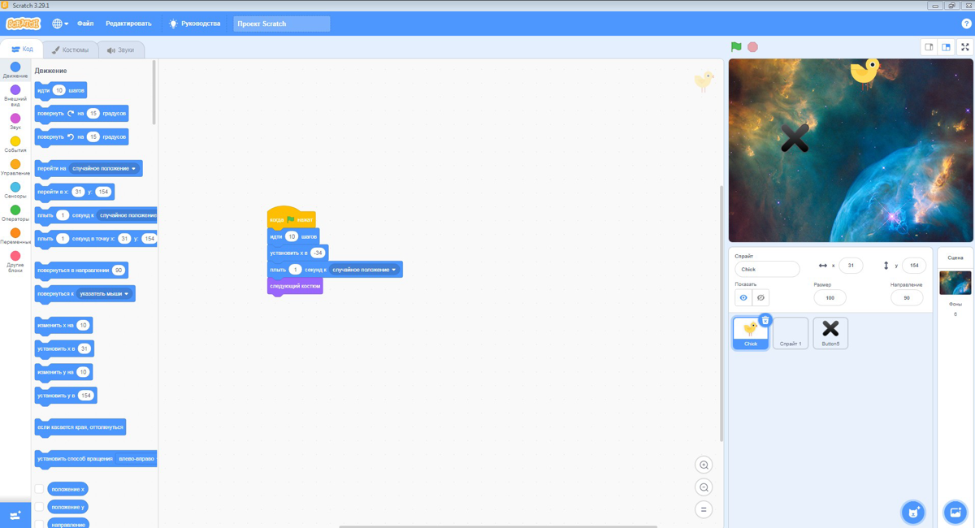Hide the sprite with crossed eye icon

[x=760, y=298]
